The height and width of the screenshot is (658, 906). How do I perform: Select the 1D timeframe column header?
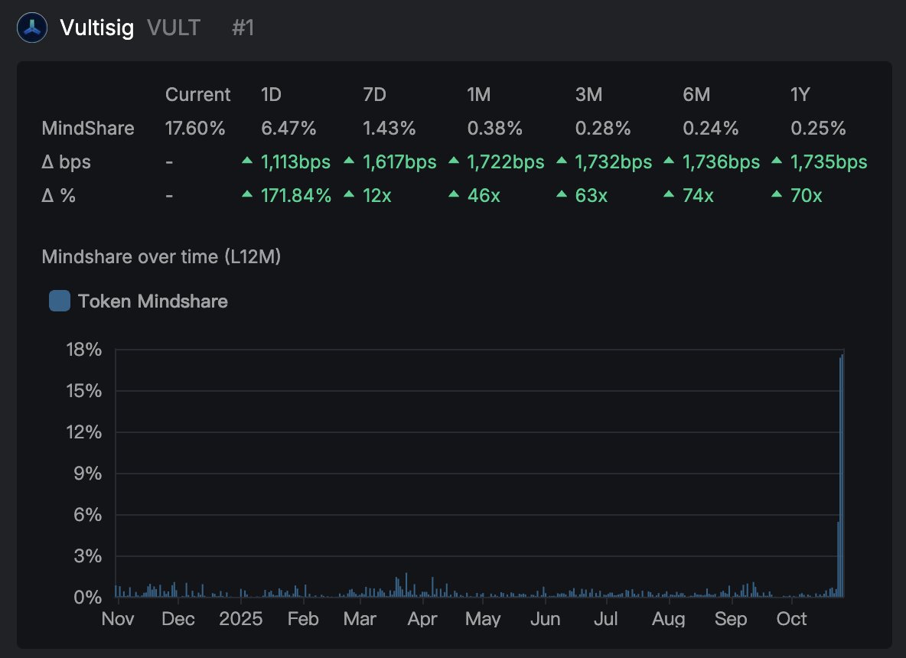272,95
